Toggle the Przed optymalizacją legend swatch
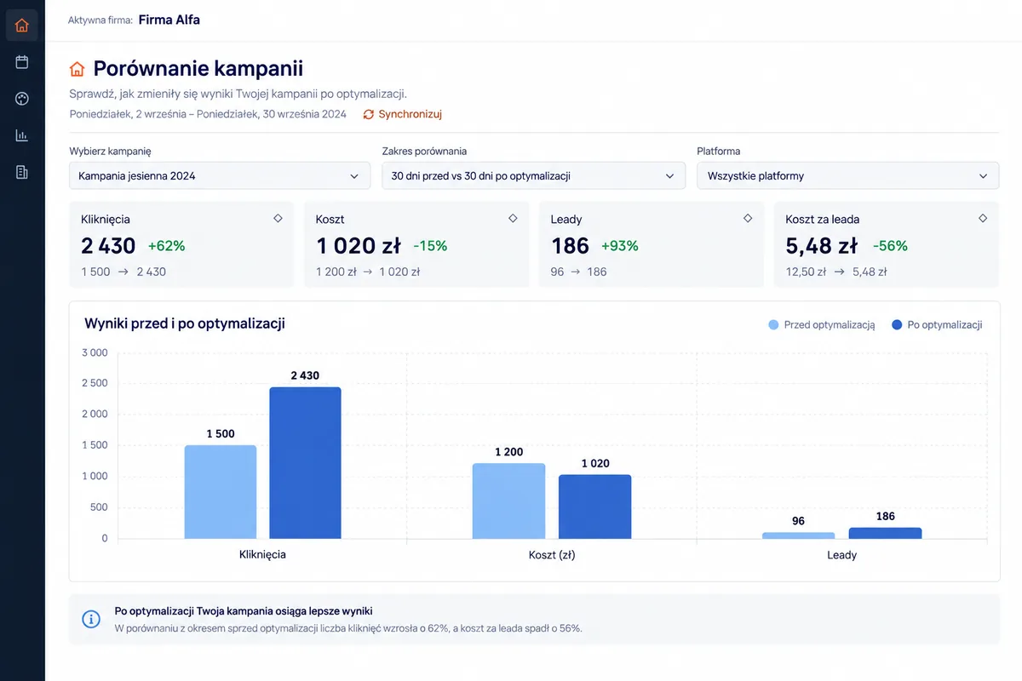The width and height of the screenshot is (1022, 681). pyautogui.click(x=773, y=325)
